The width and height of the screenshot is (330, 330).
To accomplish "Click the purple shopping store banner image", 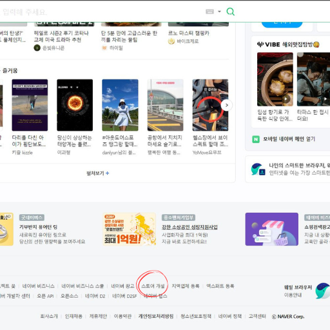I will [x=272, y=229].
